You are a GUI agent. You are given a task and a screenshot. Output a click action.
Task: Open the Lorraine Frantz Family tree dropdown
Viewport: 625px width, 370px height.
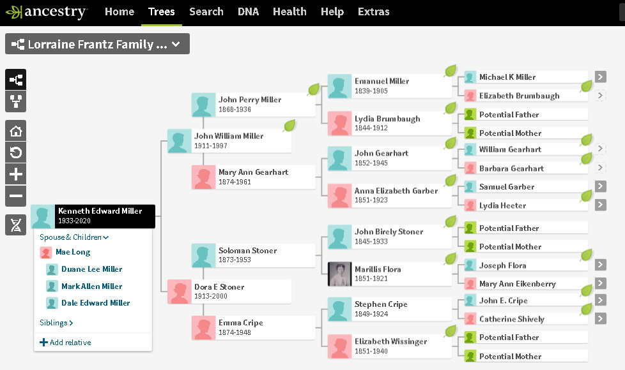coord(97,44)
